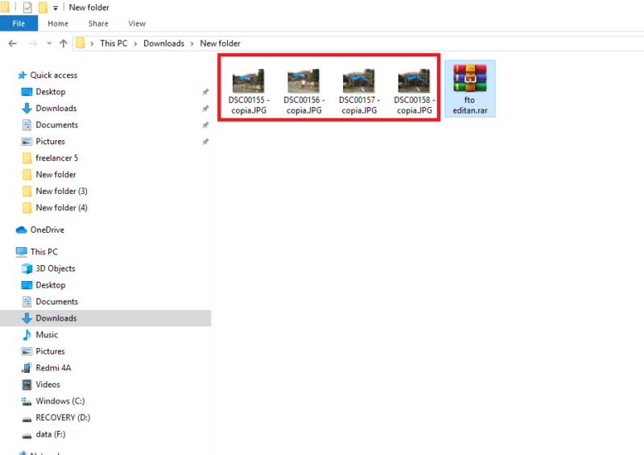Select This PC in navigation pane

(x=44, y=251)
